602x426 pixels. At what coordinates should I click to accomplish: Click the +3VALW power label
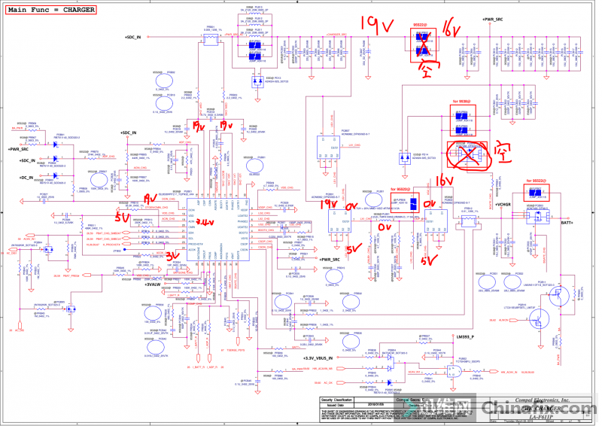[x=153, y=285]
